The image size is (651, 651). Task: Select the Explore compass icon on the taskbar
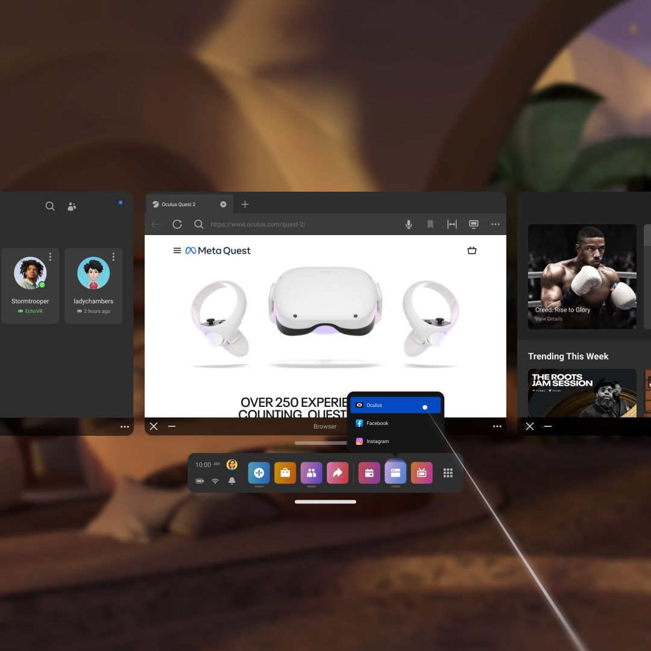259,473
